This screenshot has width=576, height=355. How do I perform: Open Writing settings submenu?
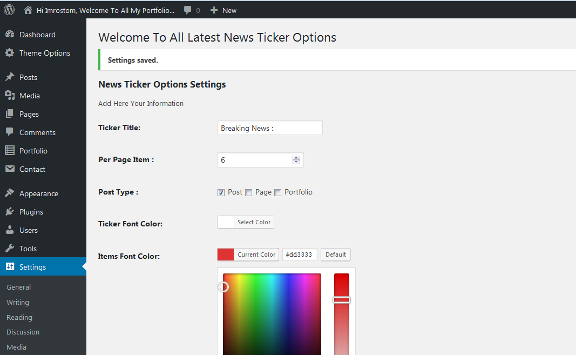[18, 302]
